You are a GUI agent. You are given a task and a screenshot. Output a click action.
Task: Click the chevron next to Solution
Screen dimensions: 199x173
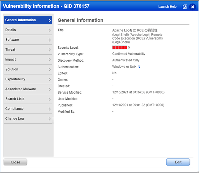[x=50, y=70]
